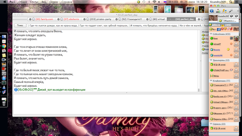The width and height of the screenshot is (242, 136).
Task: Click the add contact icon in roster
Action: tap(218, 11)
